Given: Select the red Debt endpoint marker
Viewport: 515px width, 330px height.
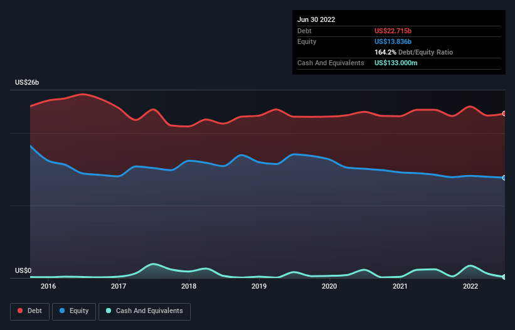Looking at the screenshot, I should [x=504, y=114].
